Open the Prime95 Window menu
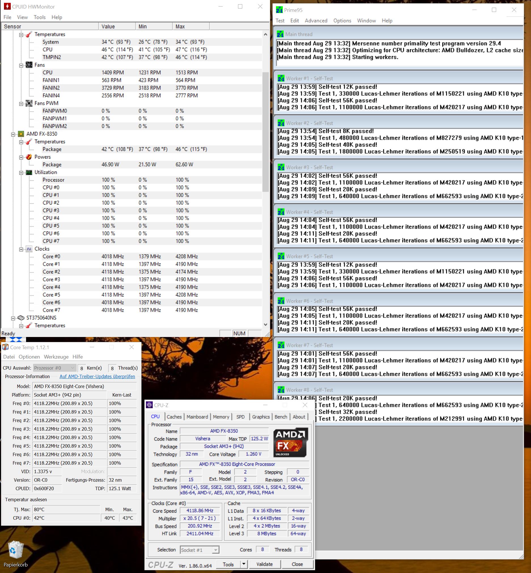This screenshot has height=573, width=531. [366, 21]
